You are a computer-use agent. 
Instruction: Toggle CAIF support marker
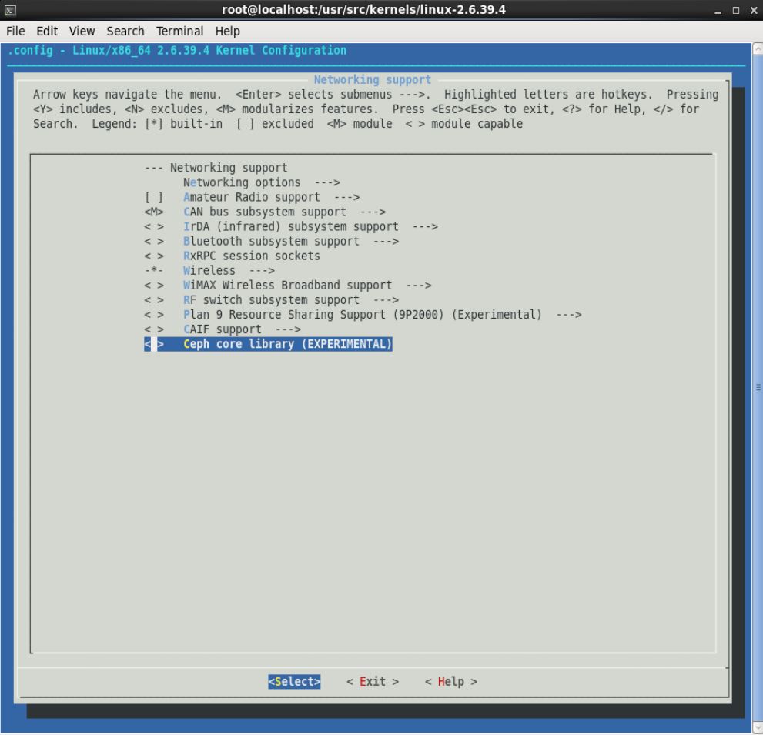[154, 329]
